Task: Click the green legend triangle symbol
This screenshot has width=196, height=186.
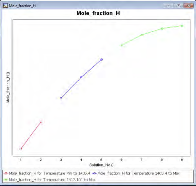Action: click(x=6, y=179)
